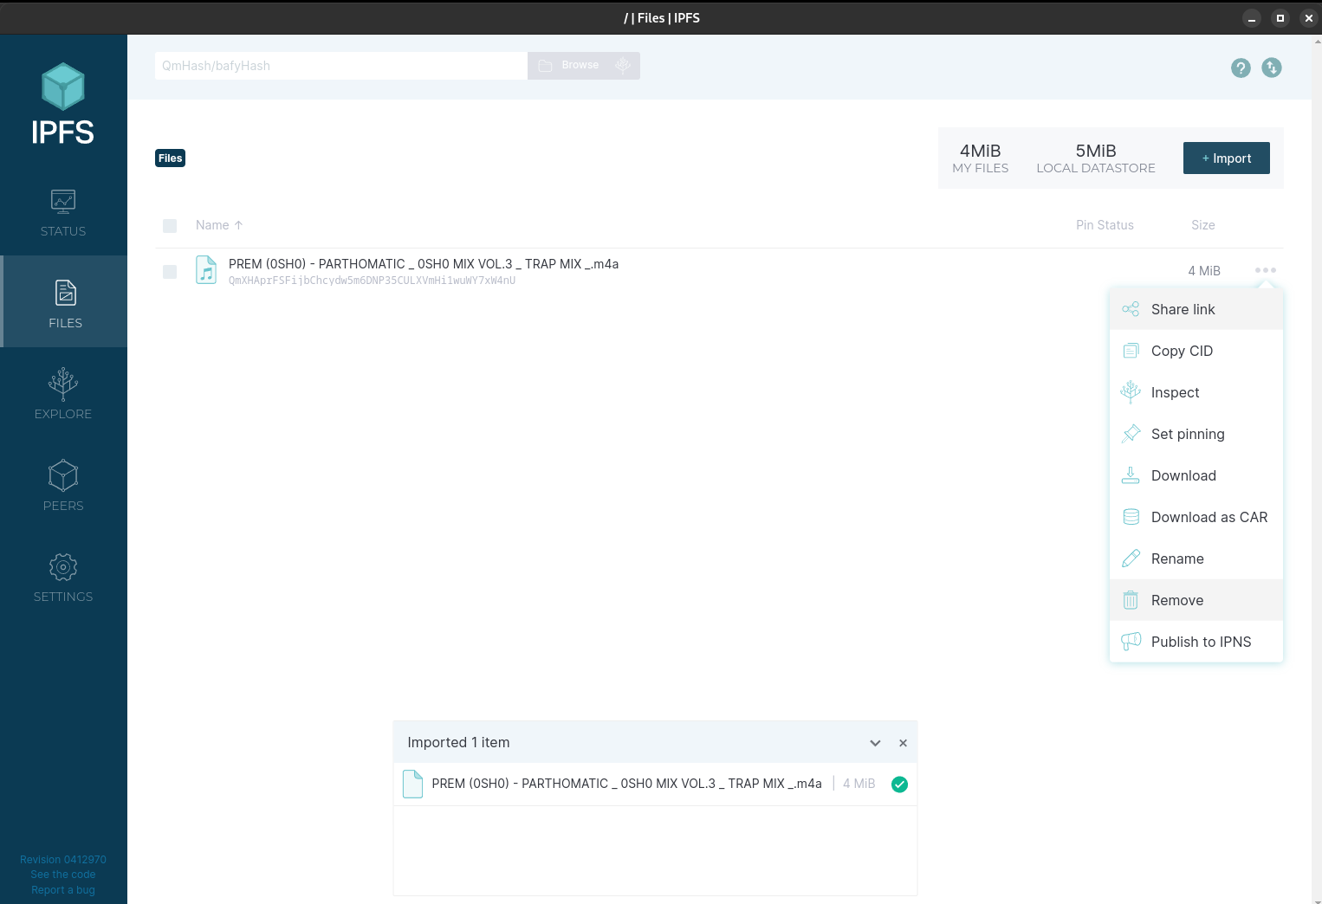
Task: Click the Copy CID icon
Action: pyautogui.click(x=1131, y=351)
